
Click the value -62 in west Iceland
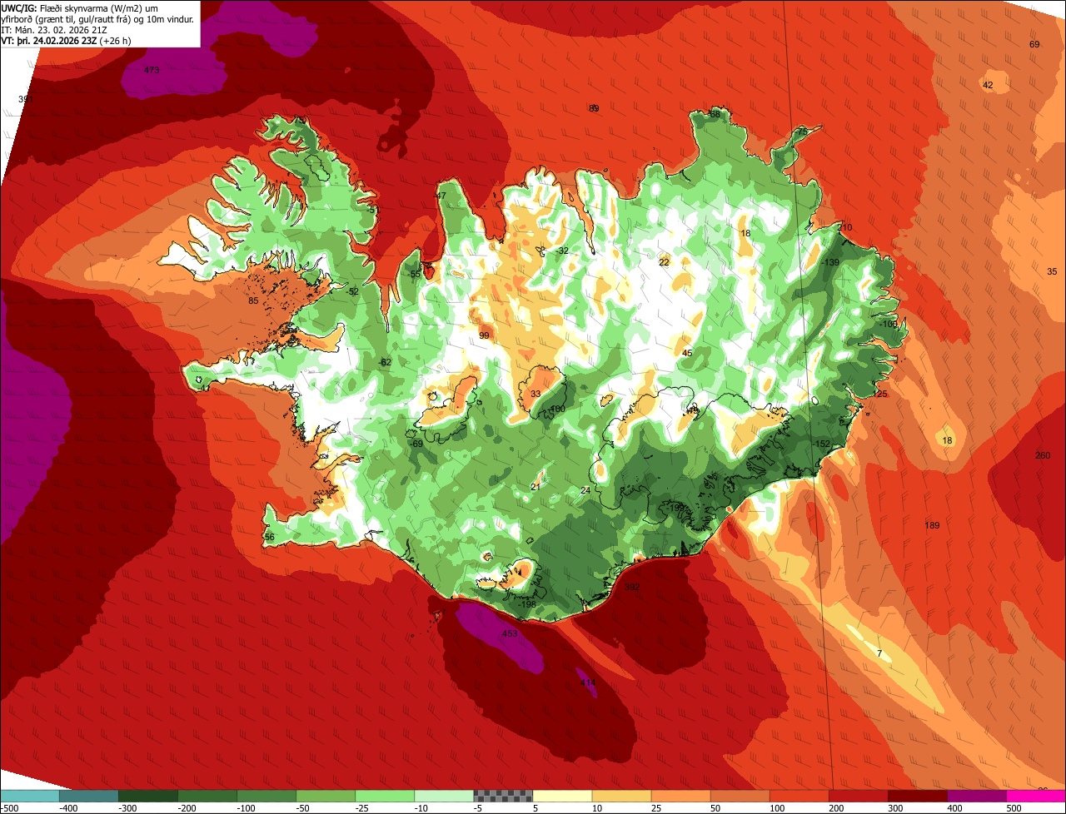pos(384,362)
